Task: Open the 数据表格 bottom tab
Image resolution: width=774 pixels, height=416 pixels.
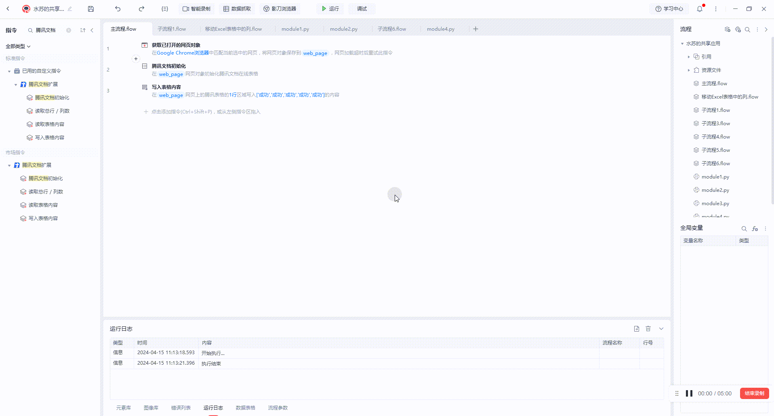Action: click(x=245, y=408)
